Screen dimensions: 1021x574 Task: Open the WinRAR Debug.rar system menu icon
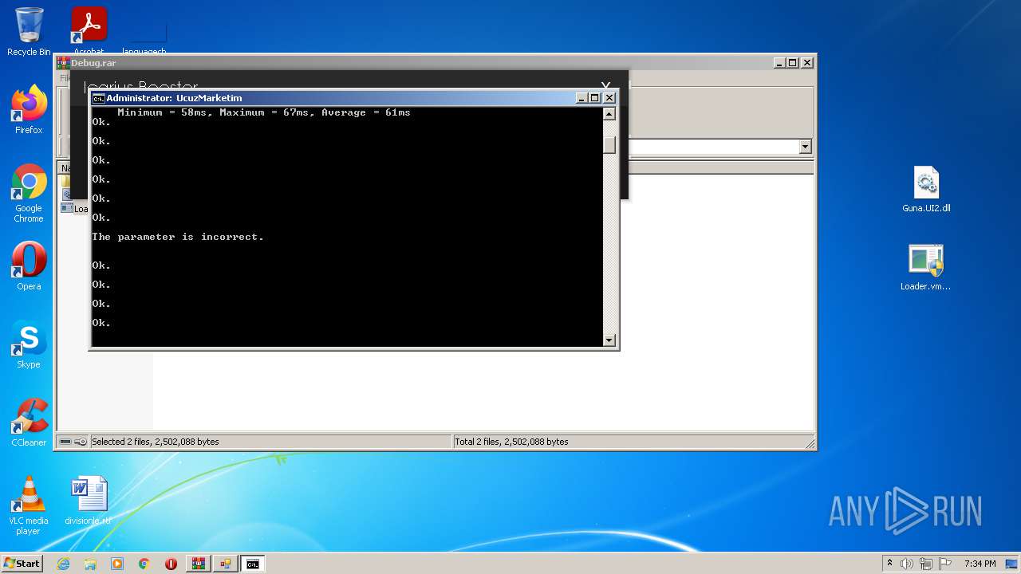point(63,63)
